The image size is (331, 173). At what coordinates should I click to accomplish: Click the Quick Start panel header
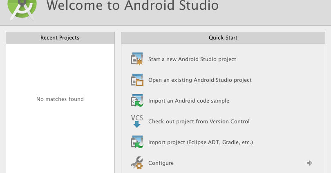click(223, 38)
